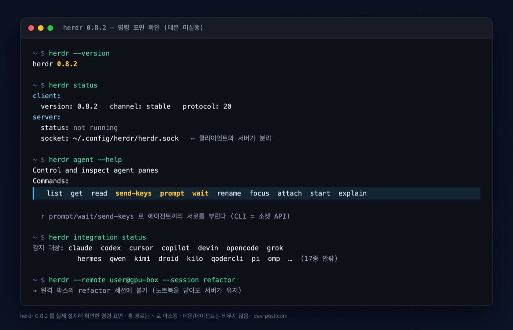The width and height of the screenshot is (513, 330).
Task: Click 'dev-post.com' in the caption
Action: click(270, 316)
